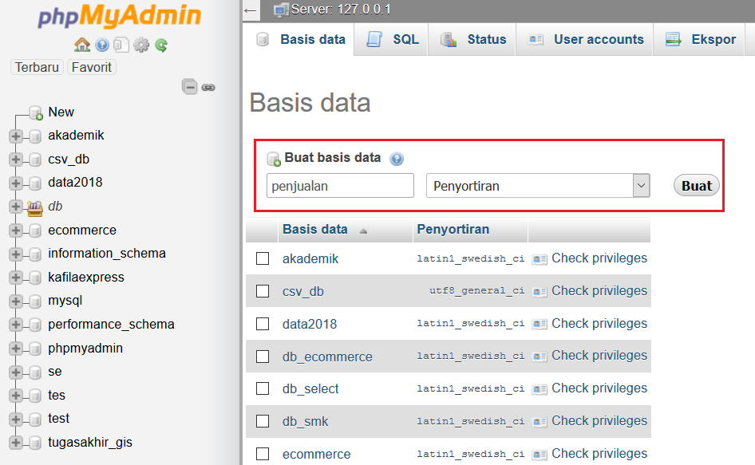Open the csv_db database link in table

[x=302, y=292]
